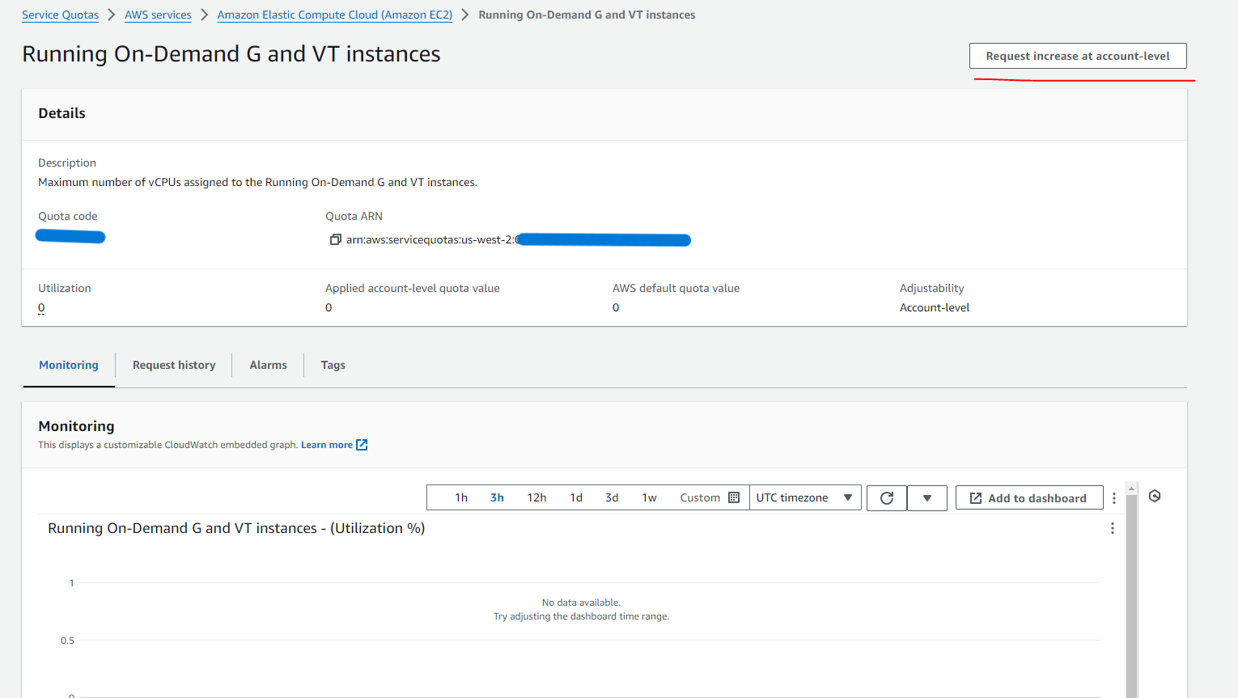This screenshot has height=698, width=1238.
Task: Open the Alarms tab
Action: click(268, 365)
